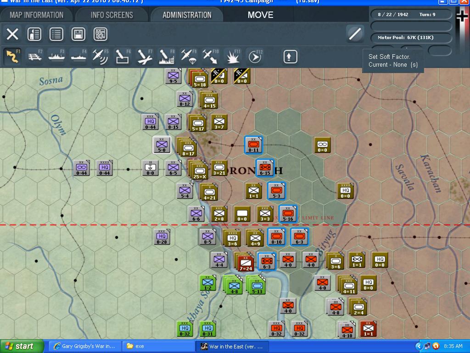Select the 4=15 Soviet unit
Screen dimensions: 470x353
209,101
